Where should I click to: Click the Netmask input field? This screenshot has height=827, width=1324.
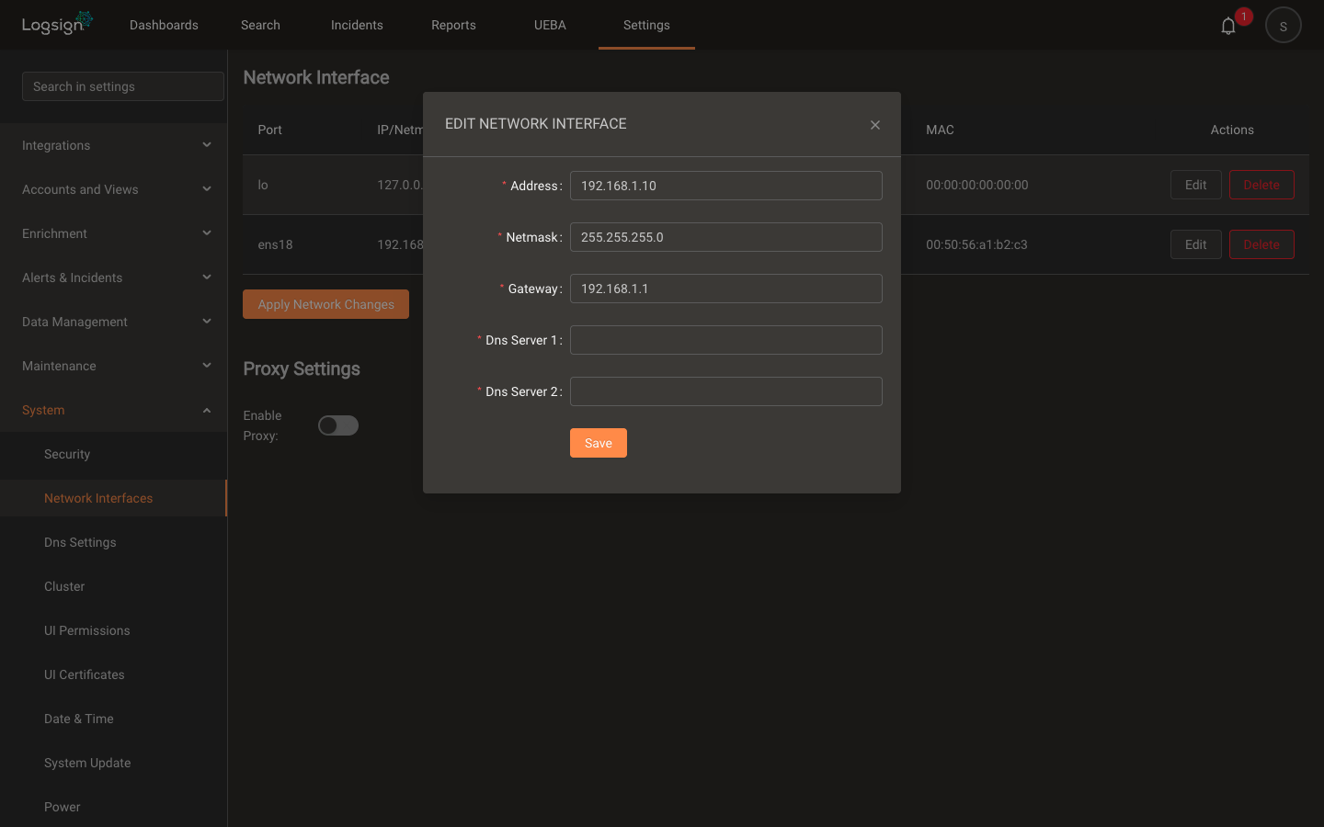(726, 237)
